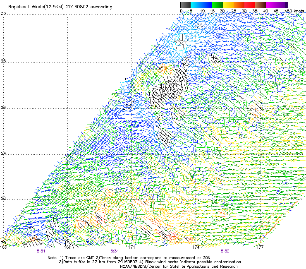306x269 pixels.
Task: Pick the brown 35-40 knots color segment
Action: click(x=261, y=5)
